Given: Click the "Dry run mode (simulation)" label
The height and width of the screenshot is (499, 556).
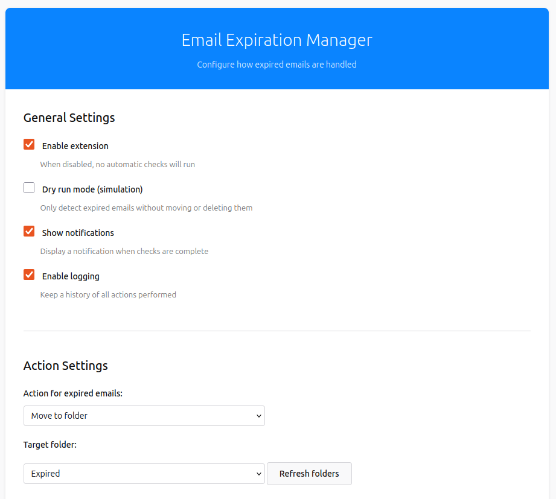Looking at the screenshot, I should tap(92, 189).
